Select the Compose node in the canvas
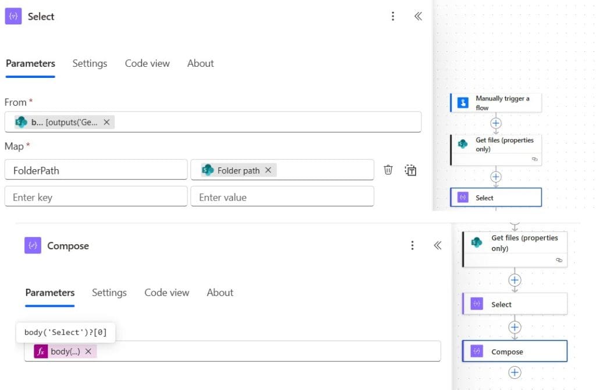 point(515,351)
